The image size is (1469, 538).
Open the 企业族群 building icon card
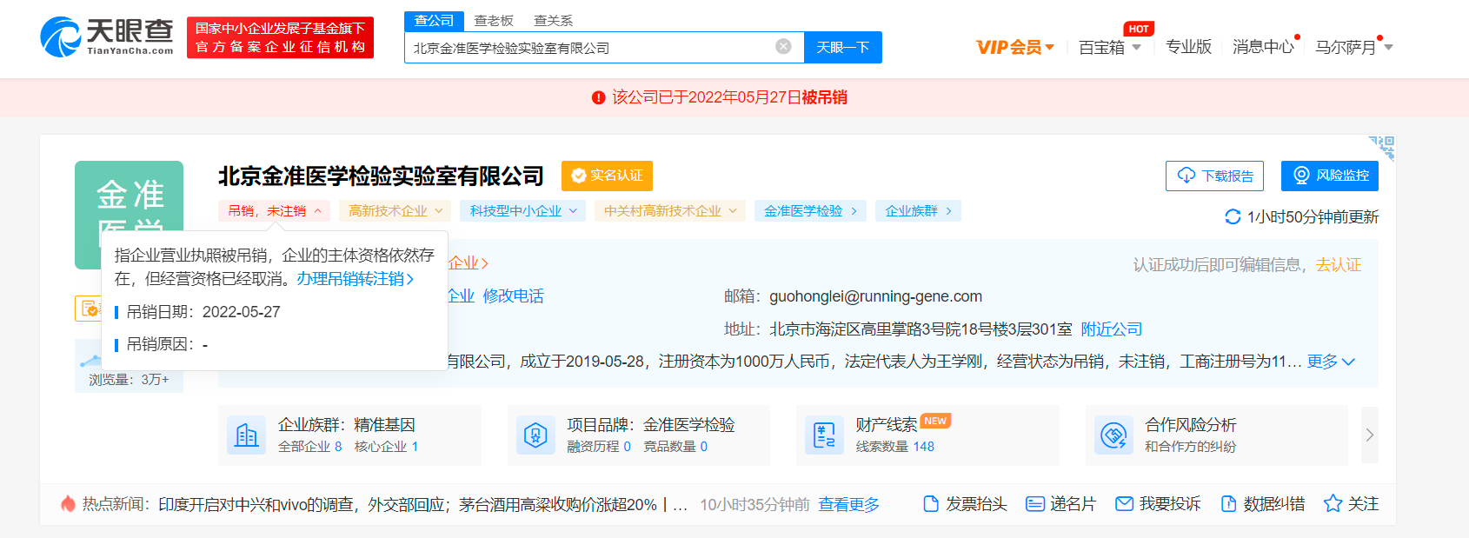point(247,435)
